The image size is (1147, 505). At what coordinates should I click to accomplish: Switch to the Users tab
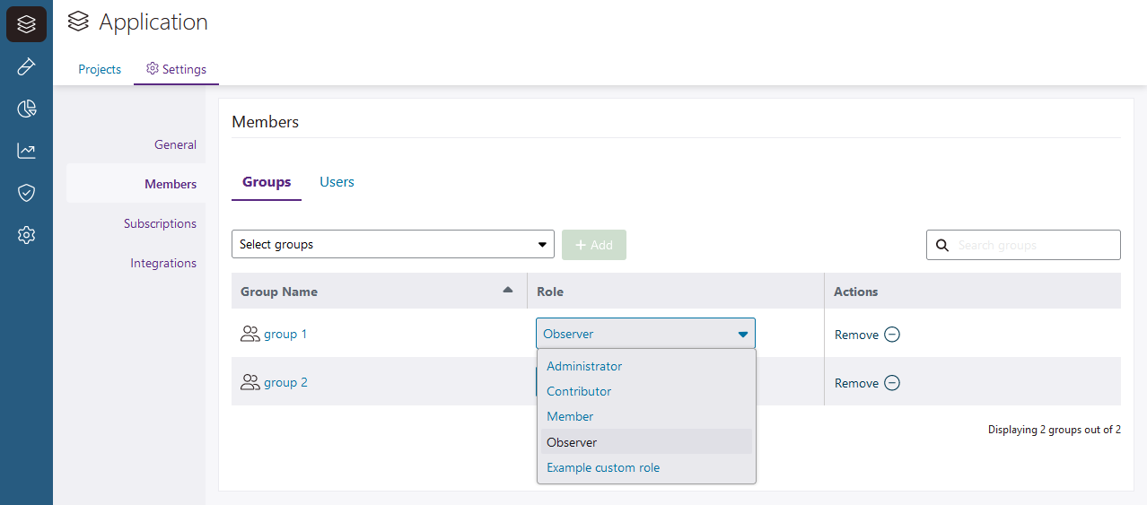[337, 182]
